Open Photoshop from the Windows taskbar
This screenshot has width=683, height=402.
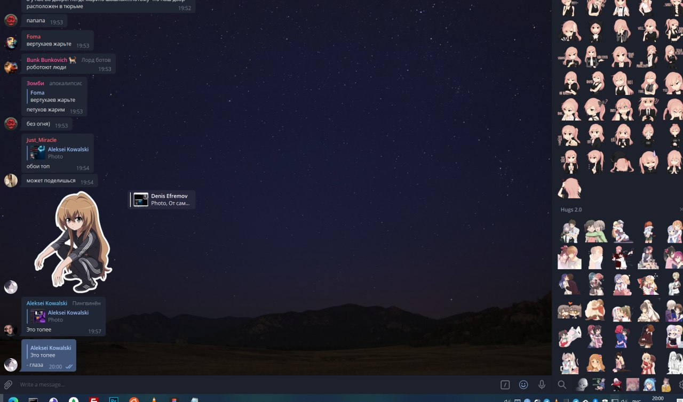114,399
